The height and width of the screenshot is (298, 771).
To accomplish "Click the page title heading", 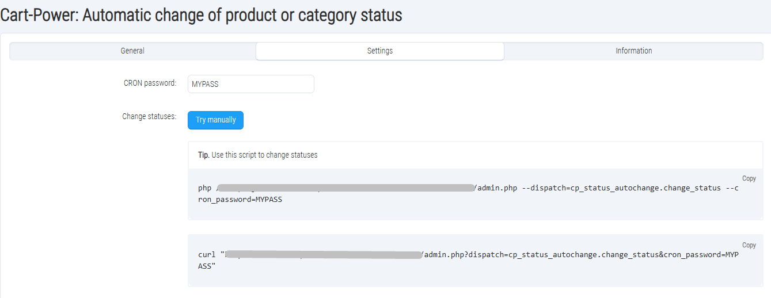I will tap(202, 16).
